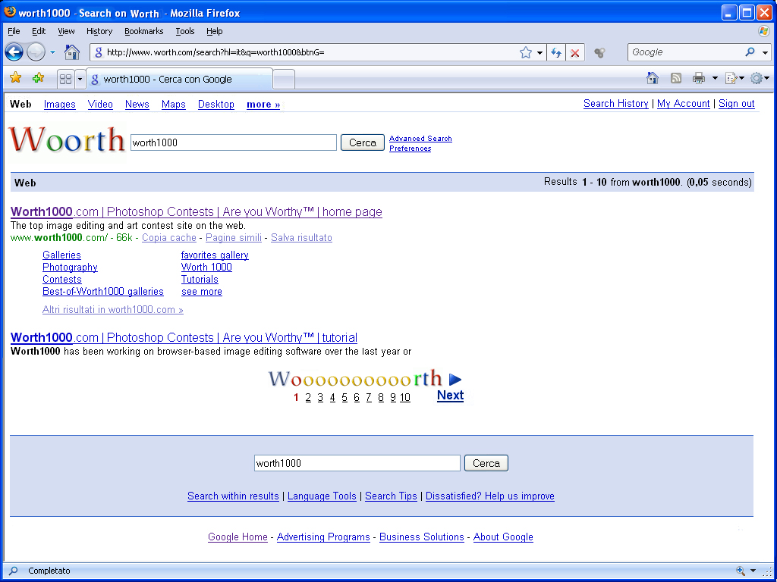Open the 'more »' search categories link
777x582 pixels.
[263, 105]
